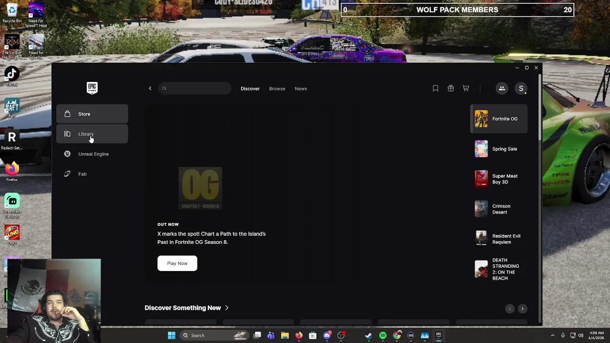The width and height of the screenshot is (610, 343).
Task: Click the carousel previous arrow
Action: pyautogui.click(x=510, y=309)
